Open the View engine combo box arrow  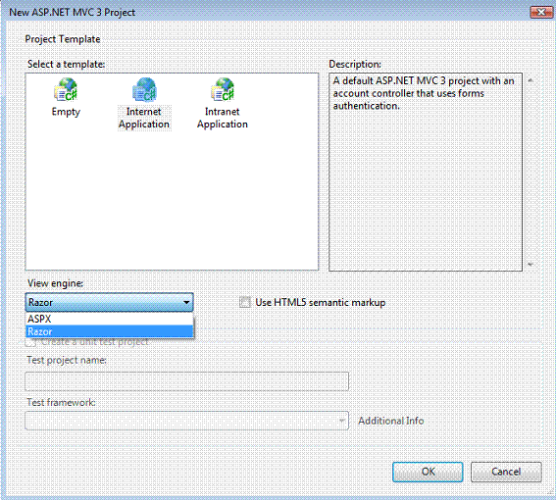[186, 302]
